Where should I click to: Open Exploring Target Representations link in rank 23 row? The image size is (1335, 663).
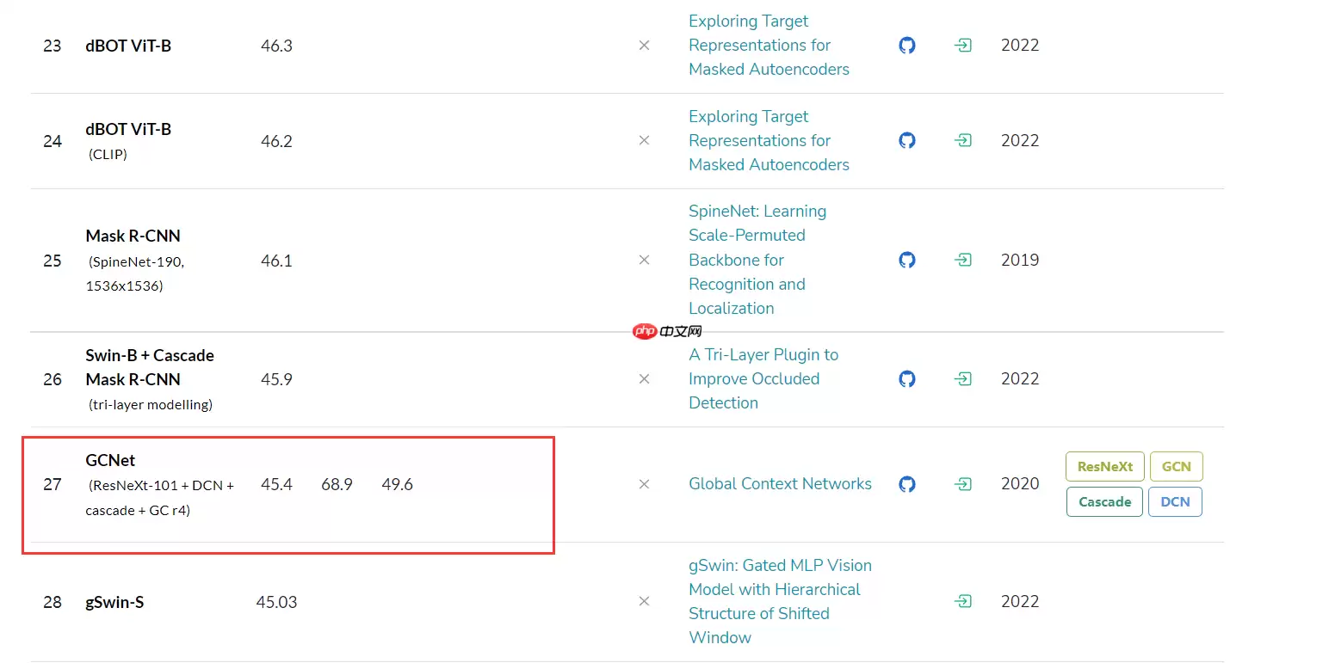(769, 46)
